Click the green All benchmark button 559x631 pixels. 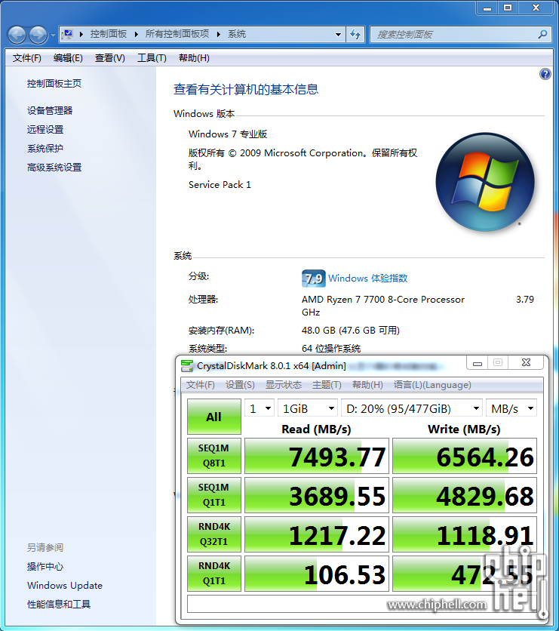coord(214,417)
